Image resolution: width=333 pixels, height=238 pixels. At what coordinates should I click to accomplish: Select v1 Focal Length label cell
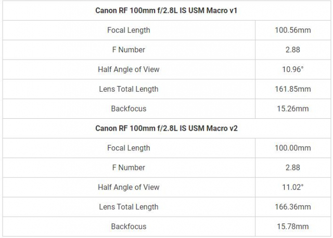point(129,30)
